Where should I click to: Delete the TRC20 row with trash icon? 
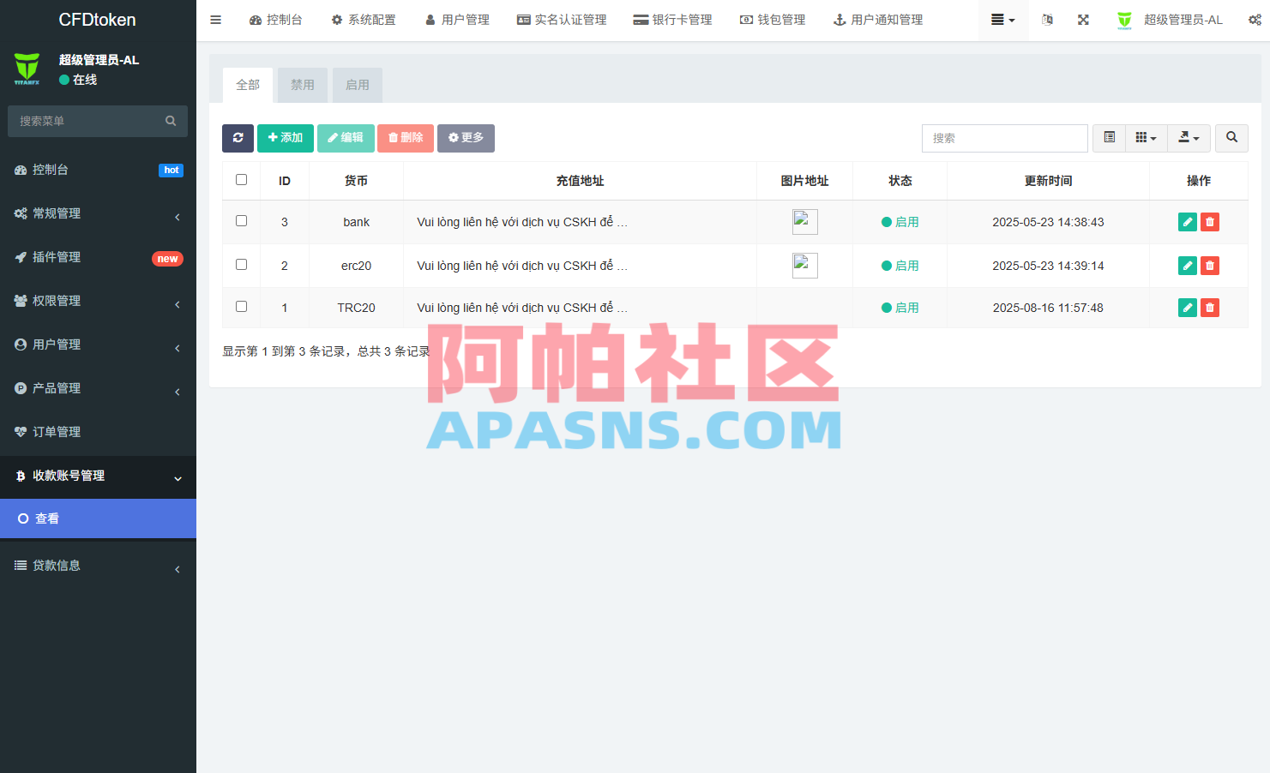1210,307
